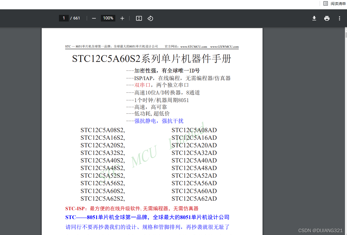This screenshot has height=235, width=347.
Task: Click the 高速，高可靠 line
Action: (146, 107)
